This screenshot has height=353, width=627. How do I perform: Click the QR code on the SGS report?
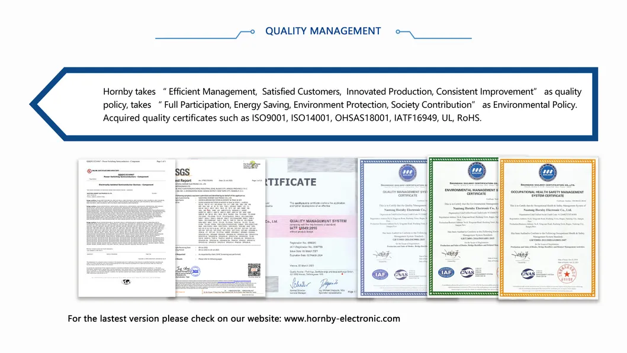254,269
